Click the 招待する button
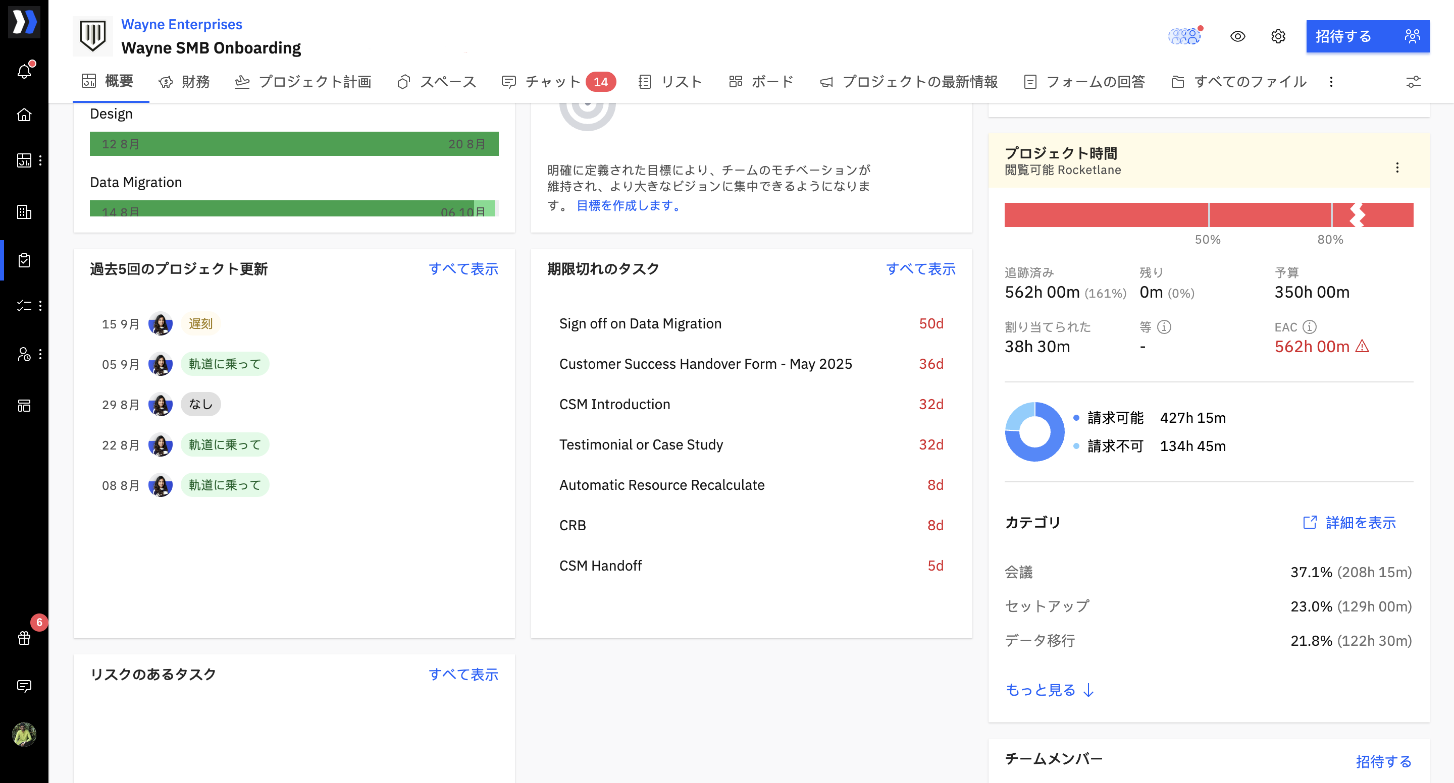This screenshot has height=783, width=1454. (1367, 36)
